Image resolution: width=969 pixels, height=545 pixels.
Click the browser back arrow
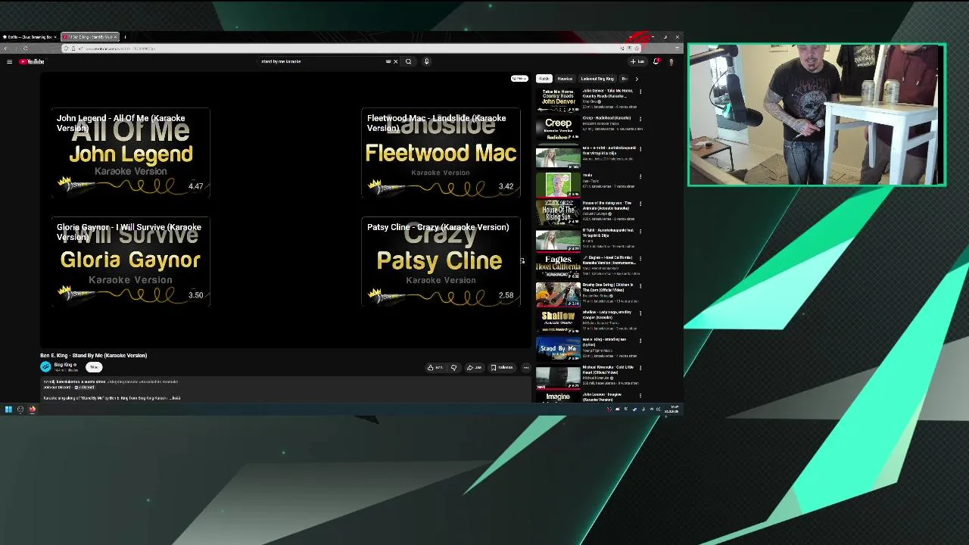(x=6, y=48)
